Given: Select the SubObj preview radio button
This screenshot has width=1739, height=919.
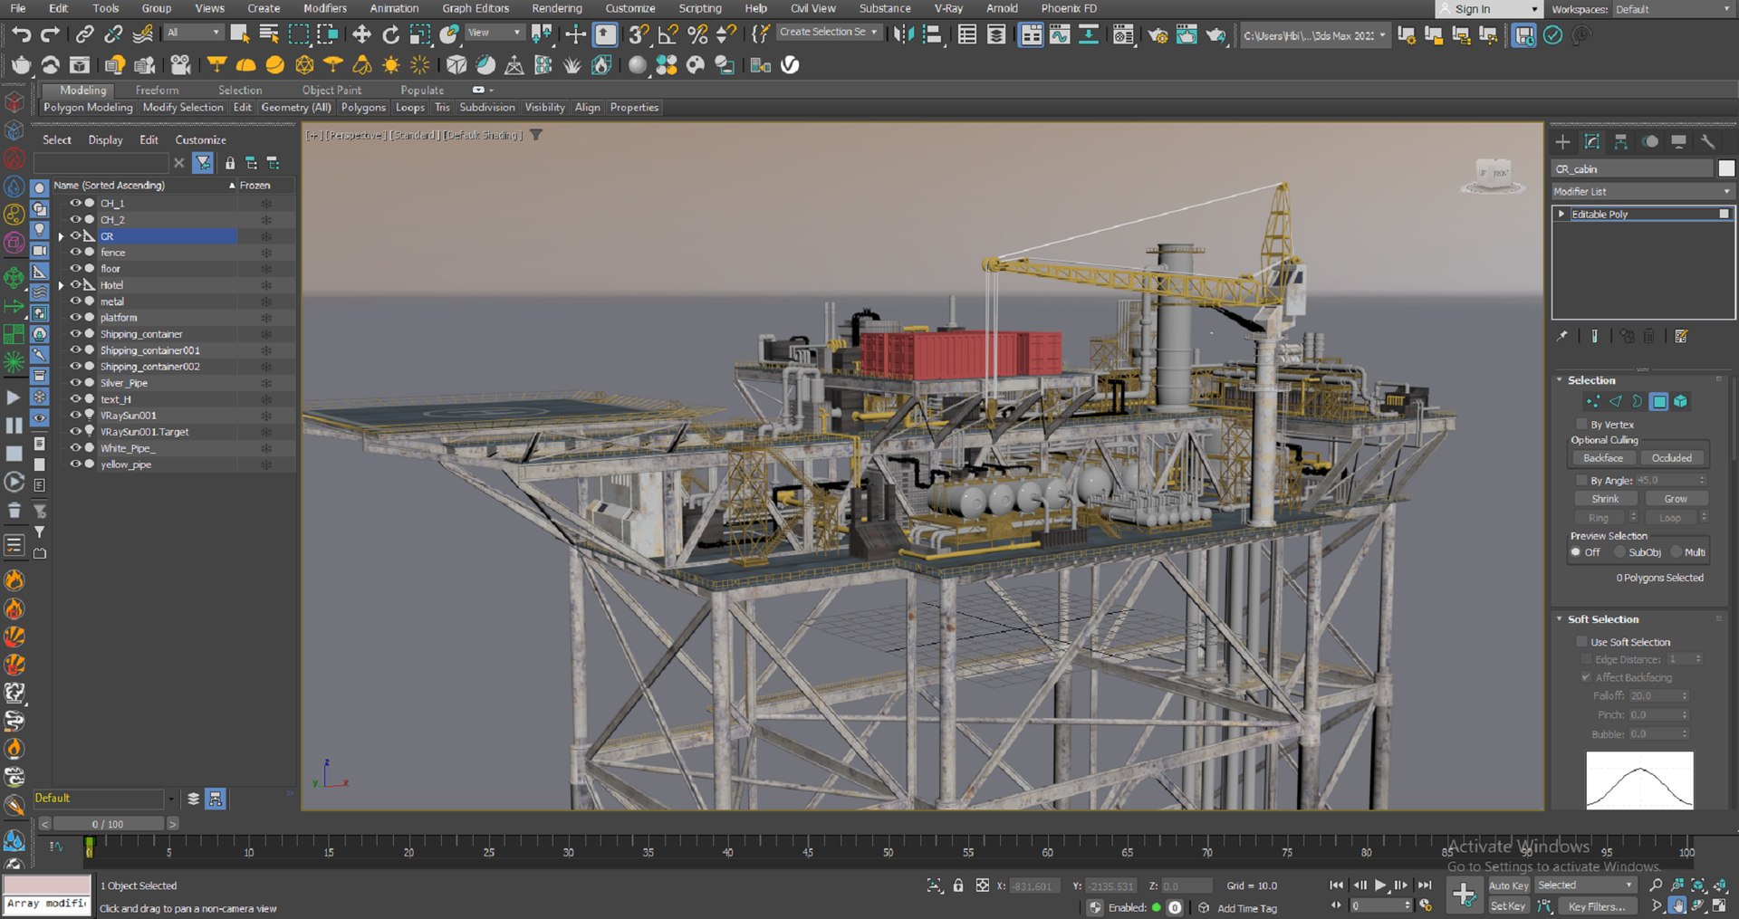Looking at the screenshot, I should tap(1620, 552).
